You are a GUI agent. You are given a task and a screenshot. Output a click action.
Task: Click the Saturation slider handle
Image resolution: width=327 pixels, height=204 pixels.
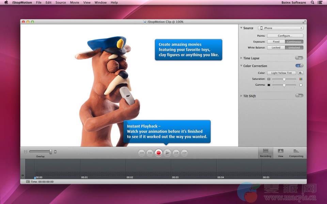click(x=284, y=79)
